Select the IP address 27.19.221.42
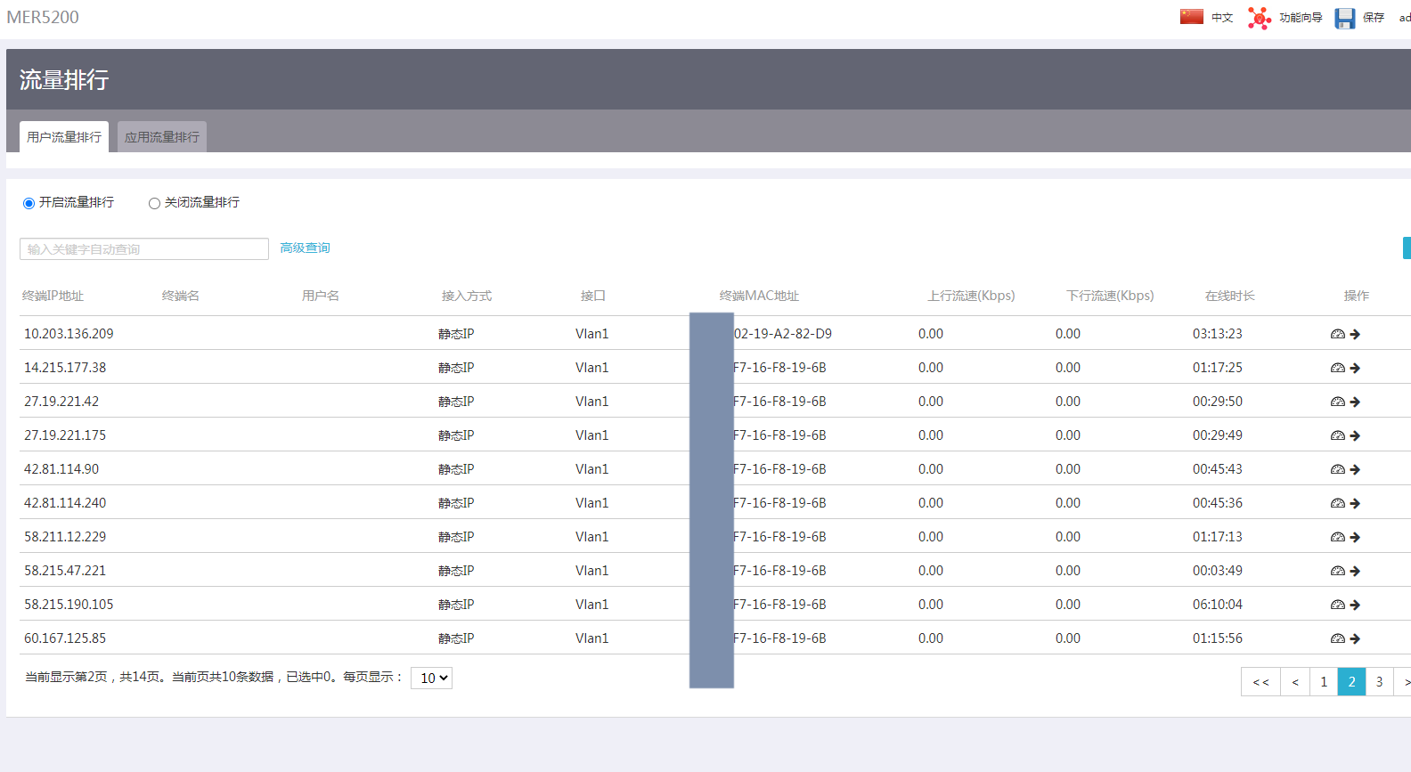Viewport: 1411px width, 772px height. (61, 402)
